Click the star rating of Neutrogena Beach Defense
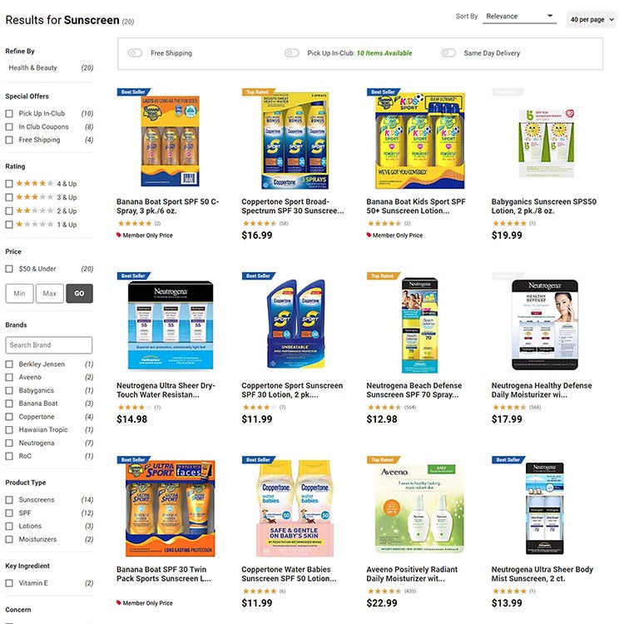The width and height of the screenshot is (624, 624). [384, 407]
